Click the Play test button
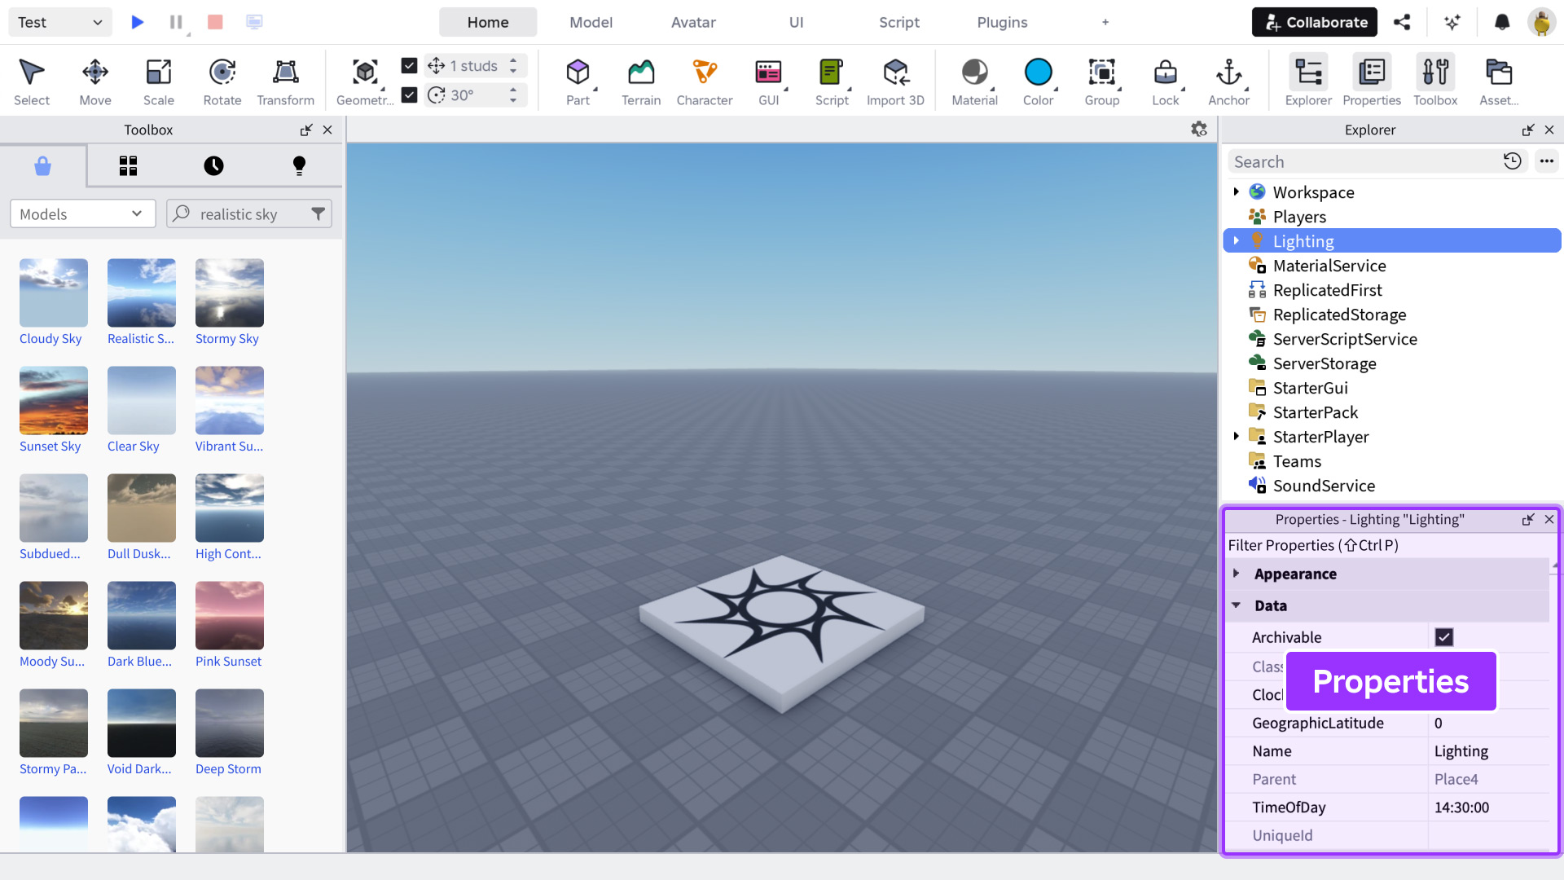Image resolution: width=1564 pixels, height=880 pixels. pos(137,22)
